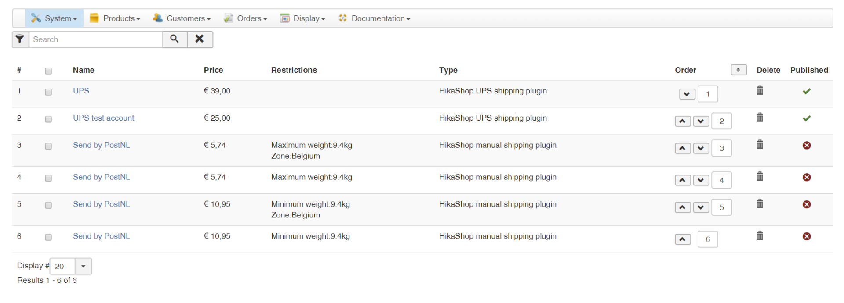The width and height of the screenshot is (844, 303).
Task: Click the save order icon
Action: coord(738,70)
